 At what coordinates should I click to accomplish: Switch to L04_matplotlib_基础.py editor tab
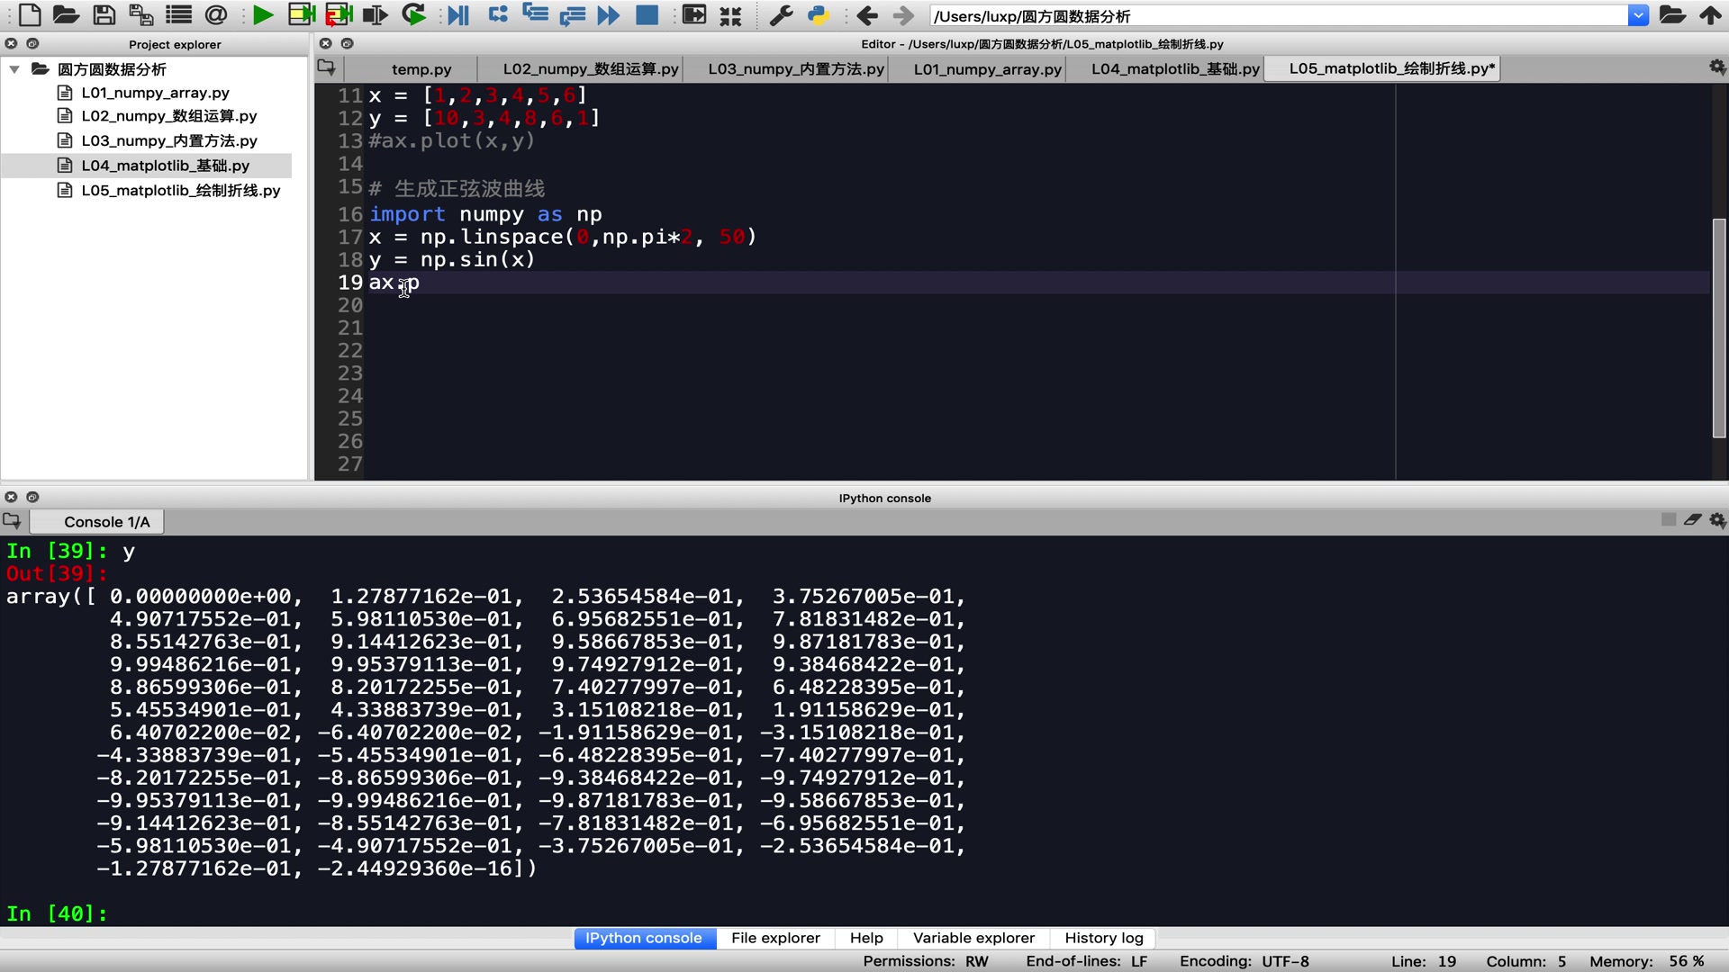coord(1174,69)
